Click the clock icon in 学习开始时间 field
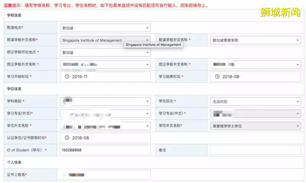Image resolution: width=306 pixels, height=183 pixels. (x=67, y=76)
